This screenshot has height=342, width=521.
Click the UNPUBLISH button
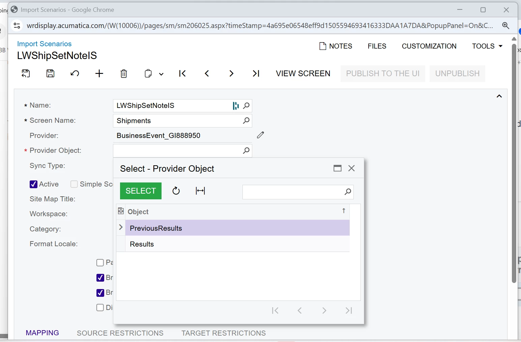pos(457,74)
